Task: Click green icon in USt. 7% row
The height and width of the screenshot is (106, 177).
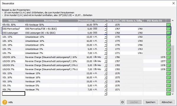Action: coord(168,53)
